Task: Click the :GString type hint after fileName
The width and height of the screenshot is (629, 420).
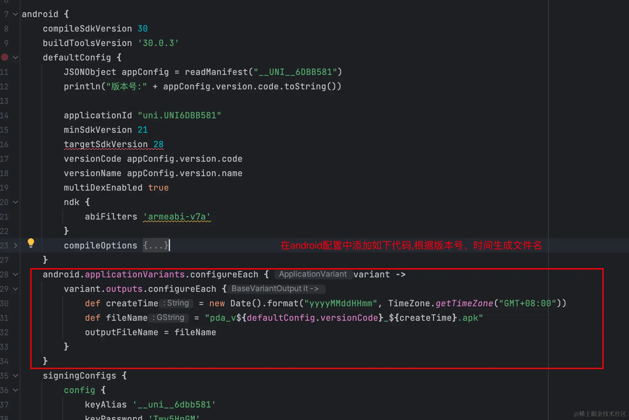Action: 168,317
